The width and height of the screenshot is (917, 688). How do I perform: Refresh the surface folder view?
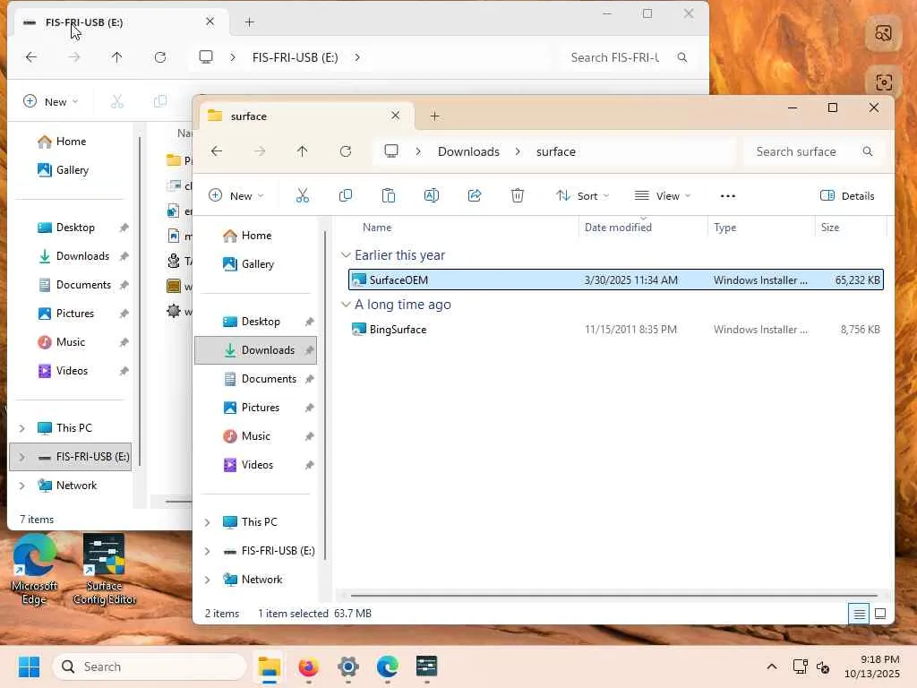point(346,151)
